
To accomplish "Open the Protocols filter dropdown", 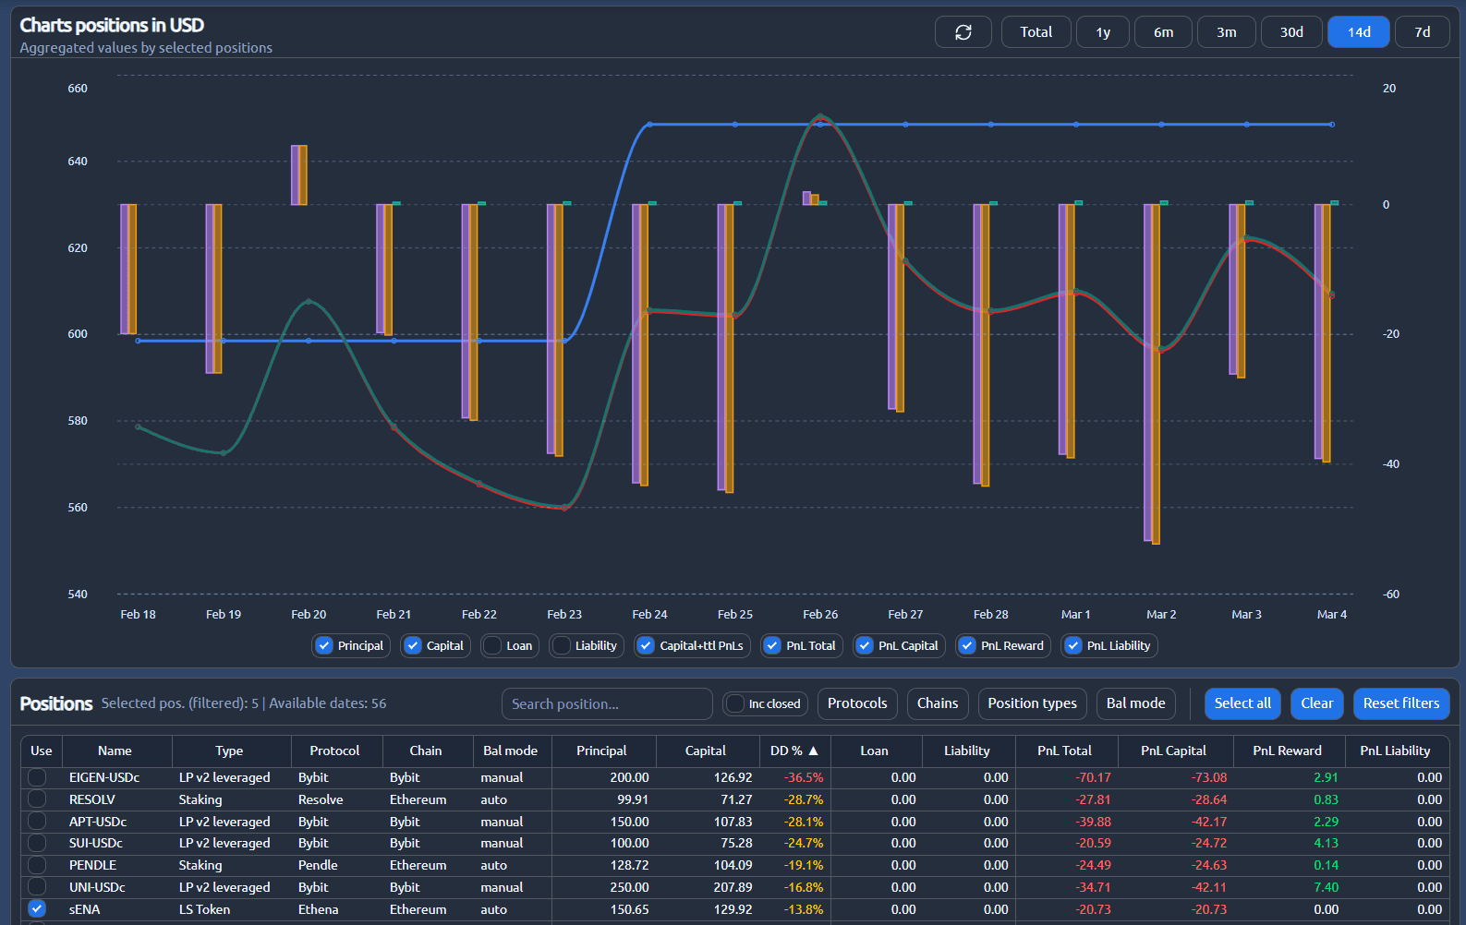I will (x=857, y=703).
